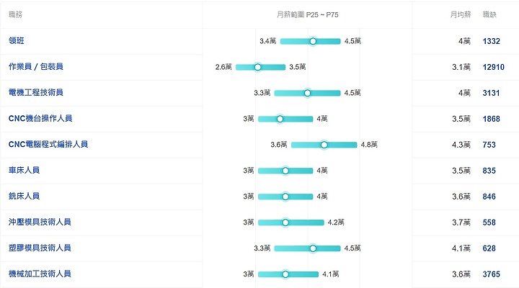Click the 3131 openings number

pyautogui.click(x=491, y=93)
